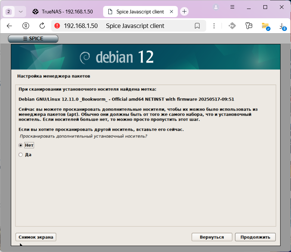Click the address bar with 192.168.1.50
Screen dimensions: 291x252
[129, 26]
